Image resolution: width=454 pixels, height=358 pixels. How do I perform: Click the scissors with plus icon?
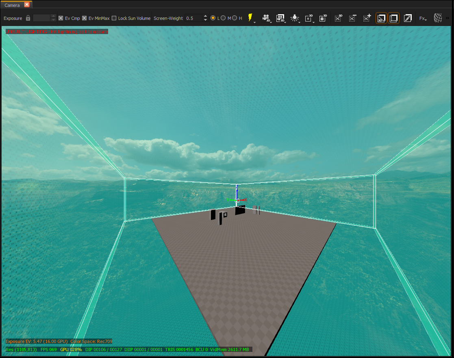tap(367, 18)
